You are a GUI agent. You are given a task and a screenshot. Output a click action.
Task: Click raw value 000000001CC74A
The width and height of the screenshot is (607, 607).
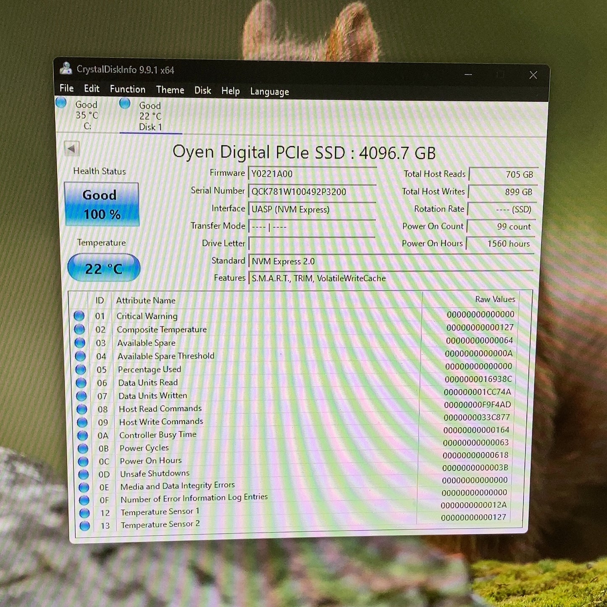coord(478,392)
